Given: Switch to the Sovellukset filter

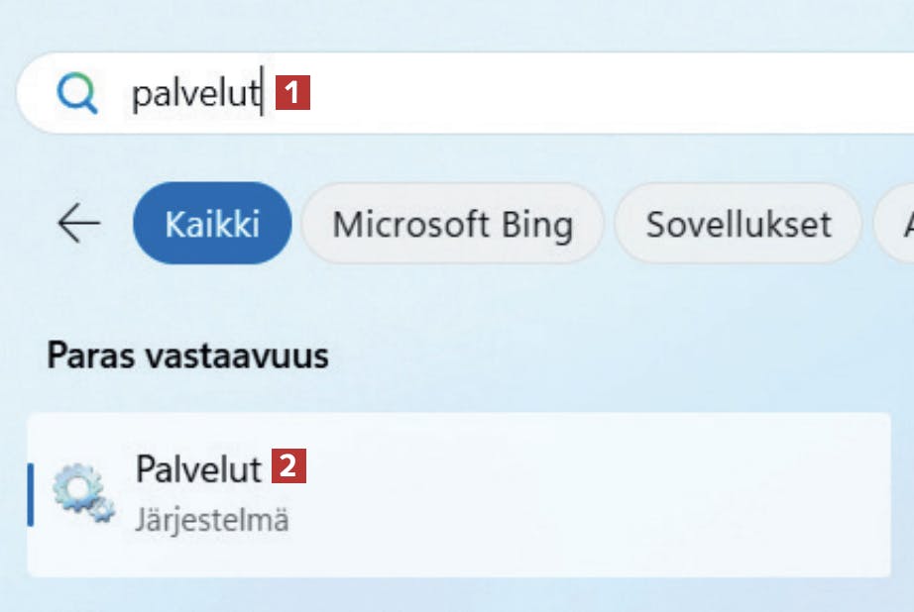Looking at the screenshot, I should pos(738,224).
